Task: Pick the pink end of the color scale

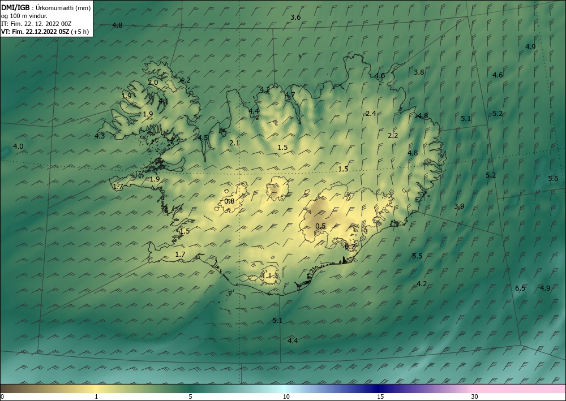Action: (x=520, y=389)
